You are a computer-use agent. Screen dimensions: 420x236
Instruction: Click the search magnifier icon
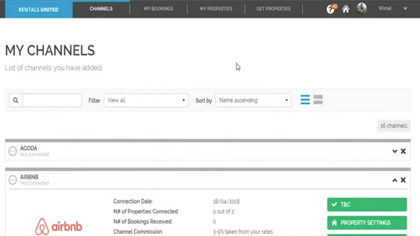pyautogui.click(x=16, y=100)
